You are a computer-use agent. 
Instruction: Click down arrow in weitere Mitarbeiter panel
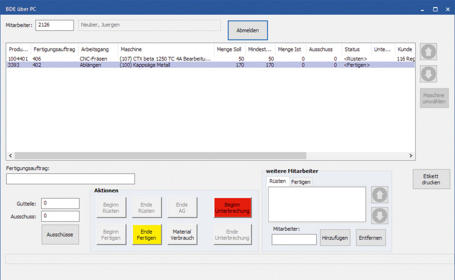coord(379,216)
